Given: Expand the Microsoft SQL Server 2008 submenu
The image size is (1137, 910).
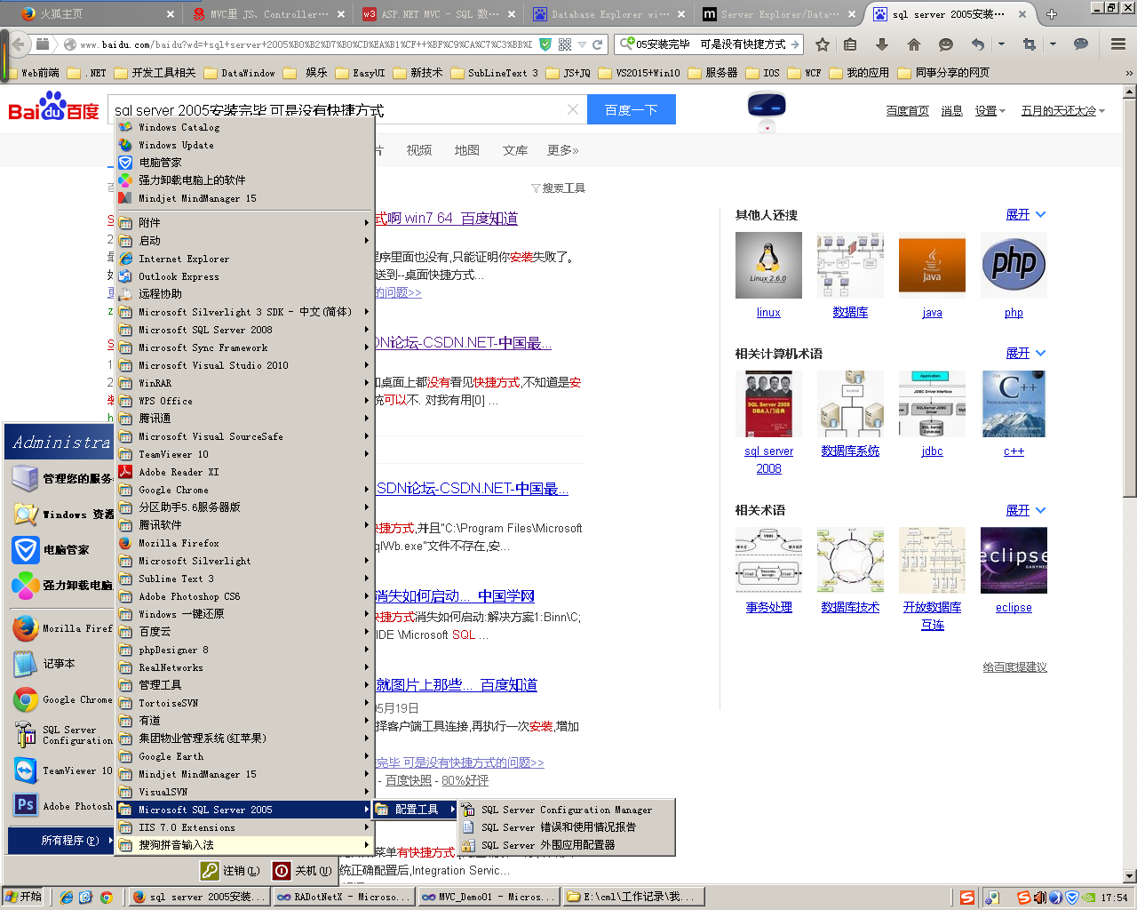Looking at the screenshot, I should [244, 330].
